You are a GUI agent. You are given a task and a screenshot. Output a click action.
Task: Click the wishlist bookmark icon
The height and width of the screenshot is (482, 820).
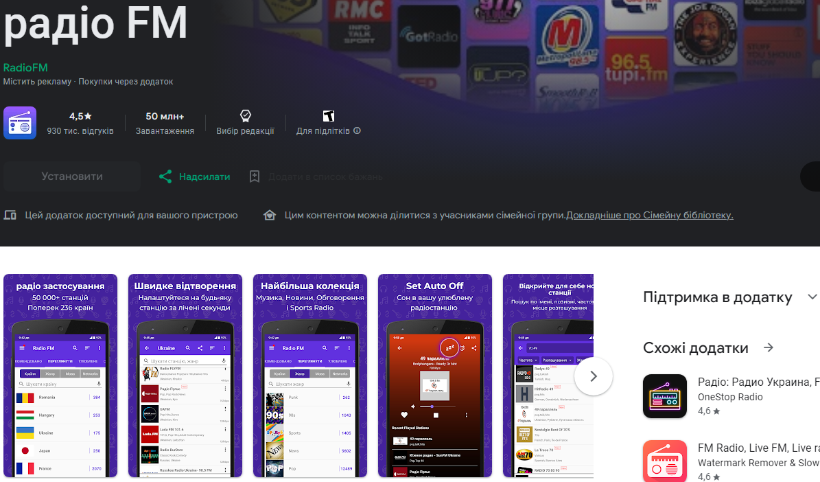255,176
